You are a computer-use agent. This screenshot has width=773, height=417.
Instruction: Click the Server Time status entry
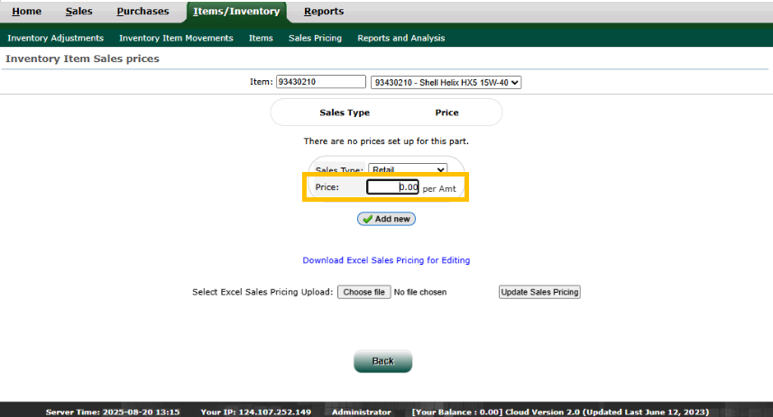pos(113,412)
